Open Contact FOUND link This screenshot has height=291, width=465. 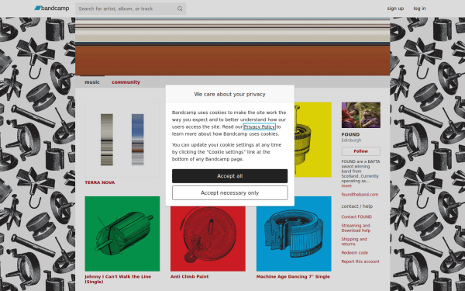tap(356, 217)
